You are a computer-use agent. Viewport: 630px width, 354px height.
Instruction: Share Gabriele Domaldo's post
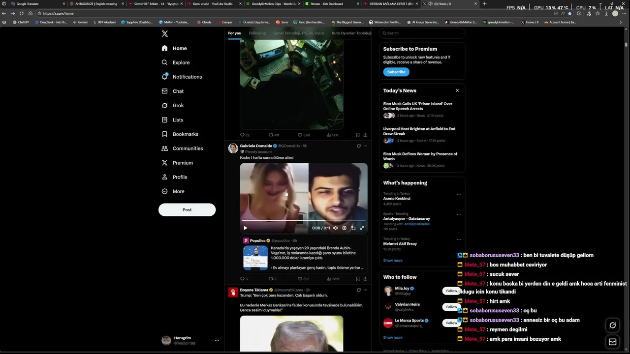click(365, 279)
